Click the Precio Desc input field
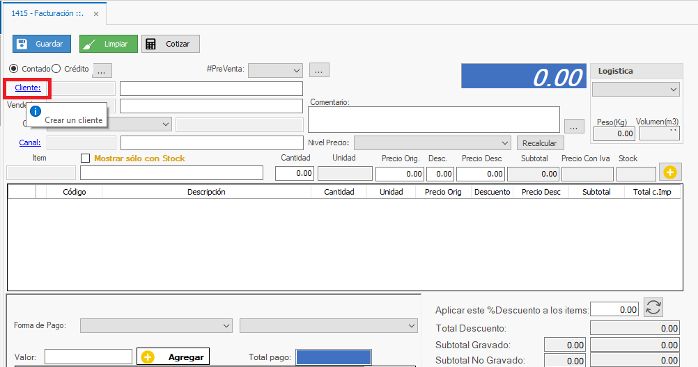Screen dimensions: 698x367 pos(481,174)
